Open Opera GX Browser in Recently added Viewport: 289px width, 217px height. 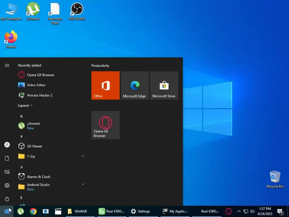pyautogui.click(x=51, y=75)
